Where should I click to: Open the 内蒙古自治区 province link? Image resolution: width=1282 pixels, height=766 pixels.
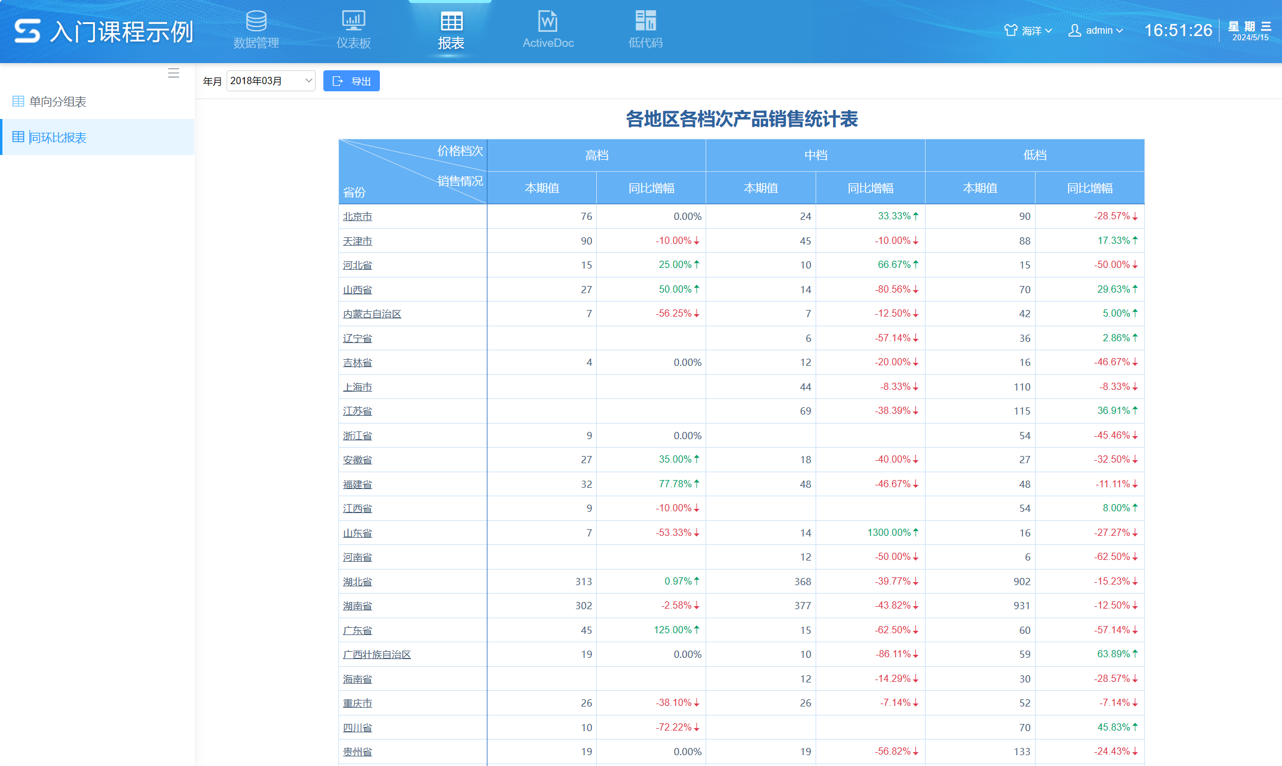click(x=372, y=314)
